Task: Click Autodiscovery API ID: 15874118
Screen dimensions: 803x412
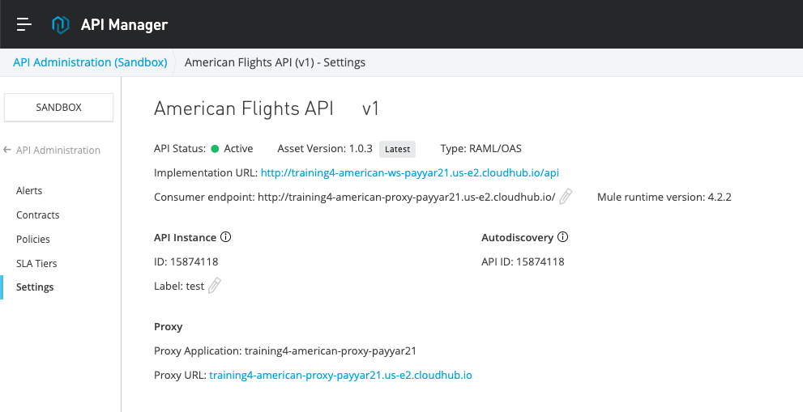Action: point(523,261)
